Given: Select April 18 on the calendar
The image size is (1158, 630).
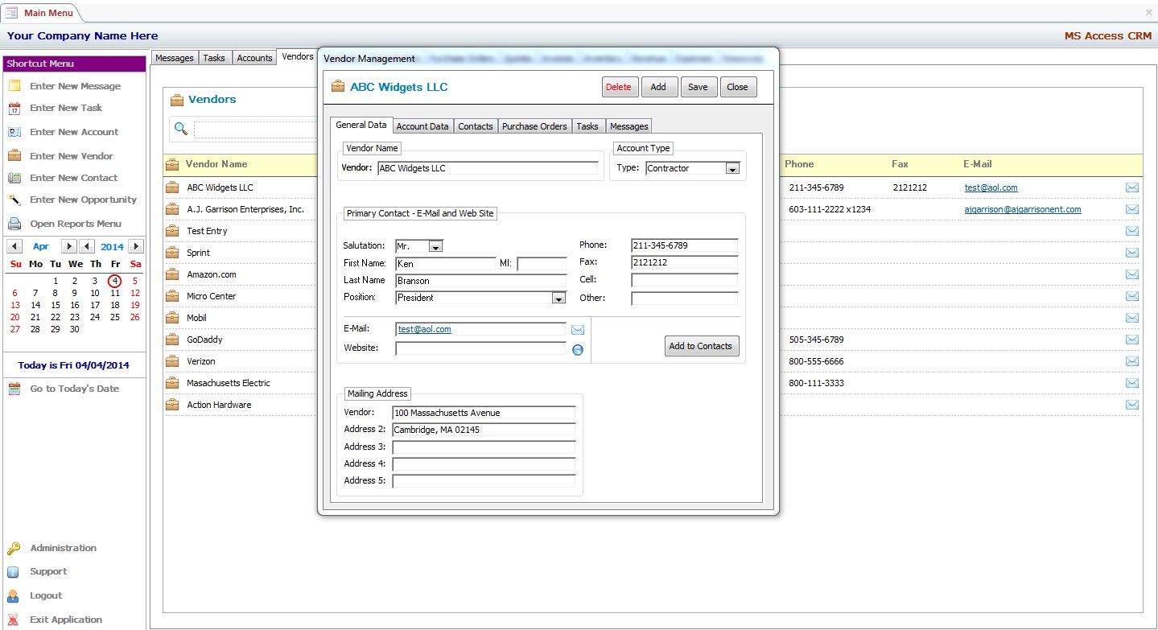Looking at the screenshot, I should [x=115, y=305].
